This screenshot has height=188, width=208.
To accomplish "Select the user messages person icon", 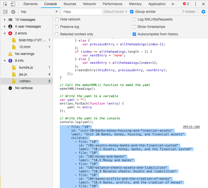I will click(x=10, y=26).
